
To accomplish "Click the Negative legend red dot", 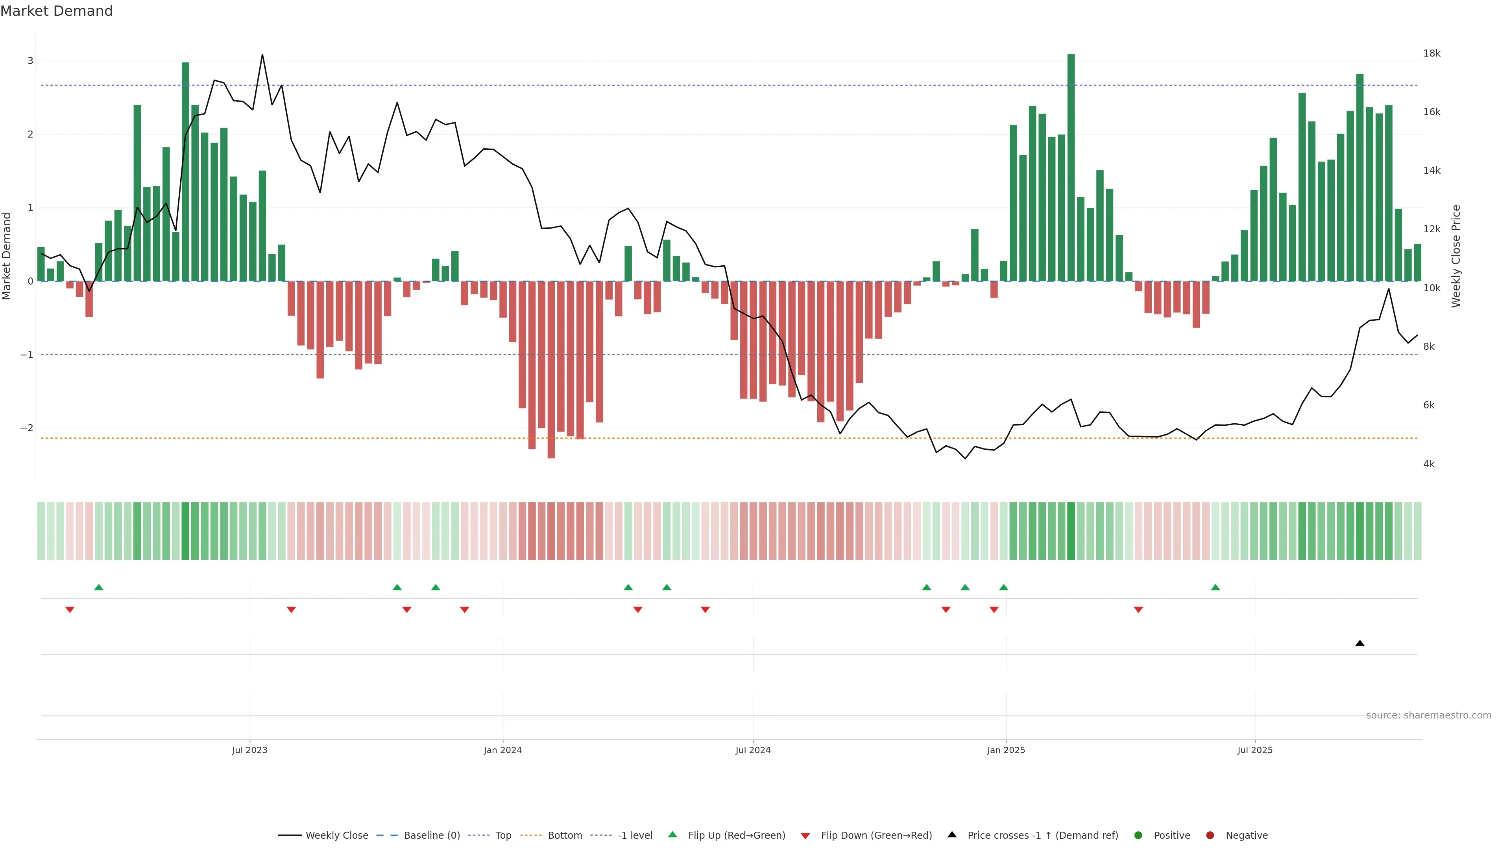I will click(x=1210, y=836).
